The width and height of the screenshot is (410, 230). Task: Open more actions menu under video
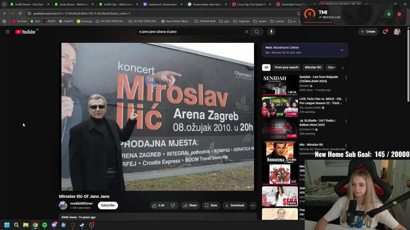point(253,205)
